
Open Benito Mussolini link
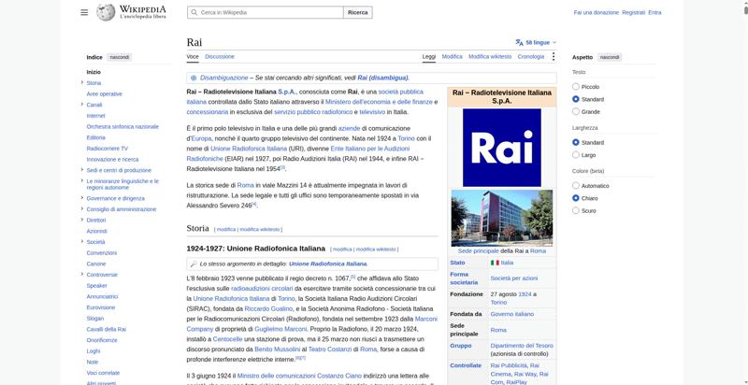[x=277, y=349]
